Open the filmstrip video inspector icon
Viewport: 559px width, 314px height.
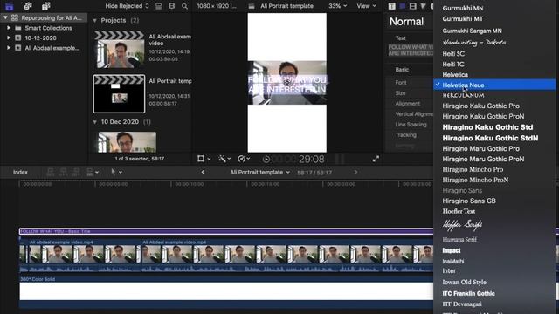pos(412,6)
